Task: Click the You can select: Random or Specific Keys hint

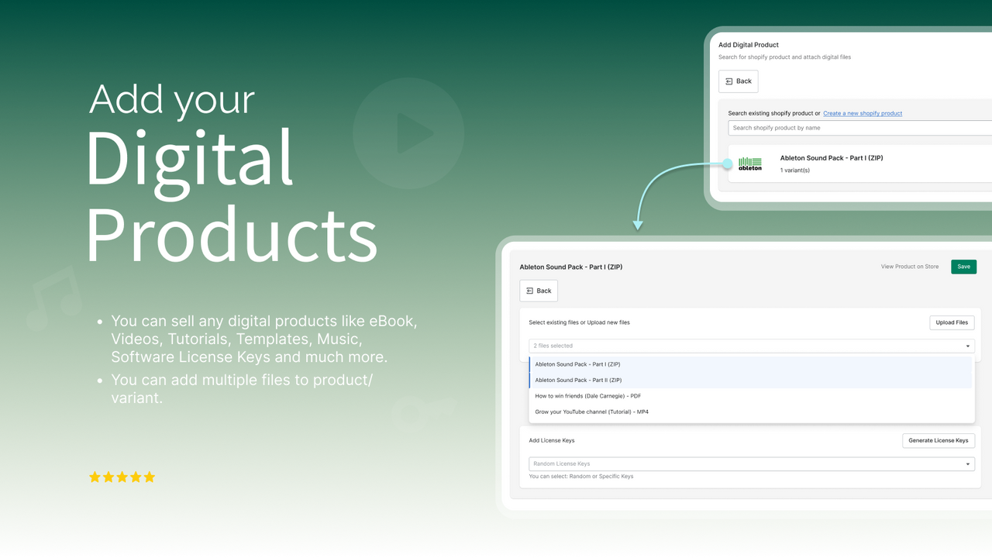Action: coord(581,477)
